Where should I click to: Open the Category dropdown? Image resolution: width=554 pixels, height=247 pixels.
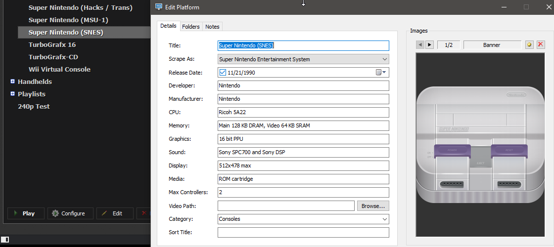[385, 219]
